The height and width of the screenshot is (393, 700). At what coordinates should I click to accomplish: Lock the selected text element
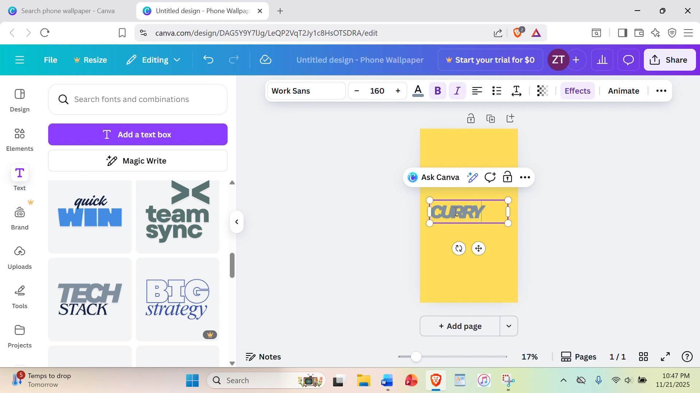[507, 177]
